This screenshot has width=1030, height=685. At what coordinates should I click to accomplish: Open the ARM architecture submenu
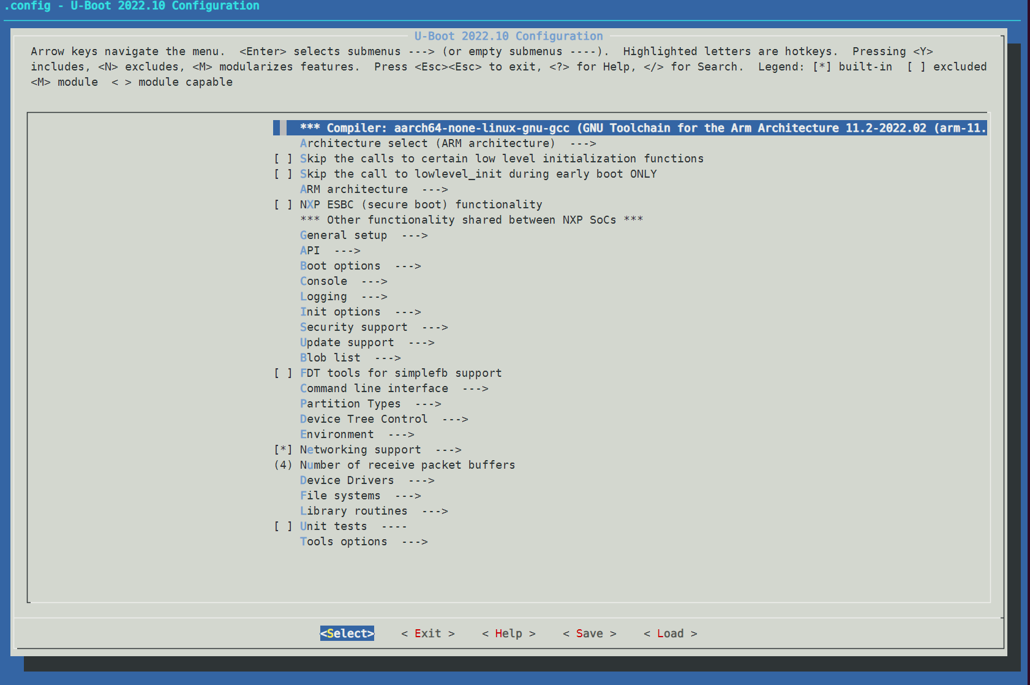coord(374,189)
